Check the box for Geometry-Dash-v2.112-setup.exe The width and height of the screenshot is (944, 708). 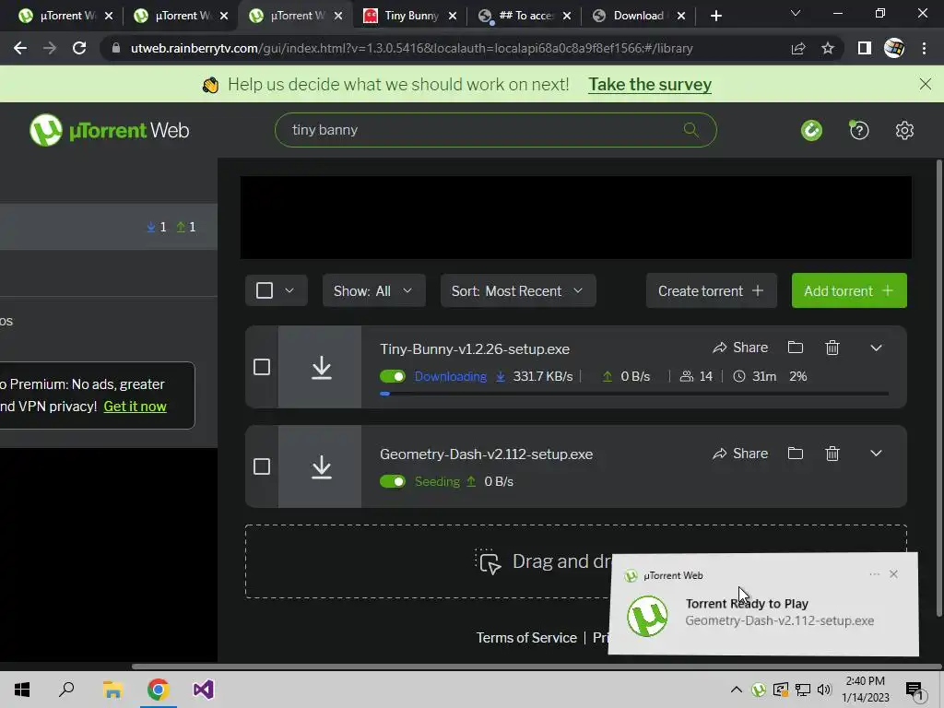(261, 466)
